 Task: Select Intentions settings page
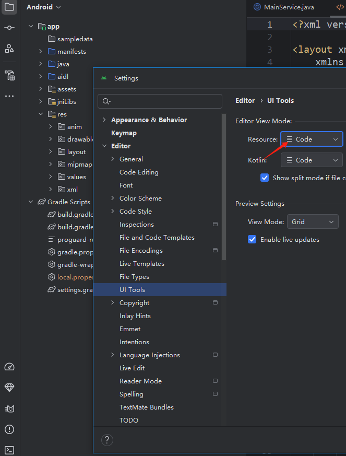134,342
